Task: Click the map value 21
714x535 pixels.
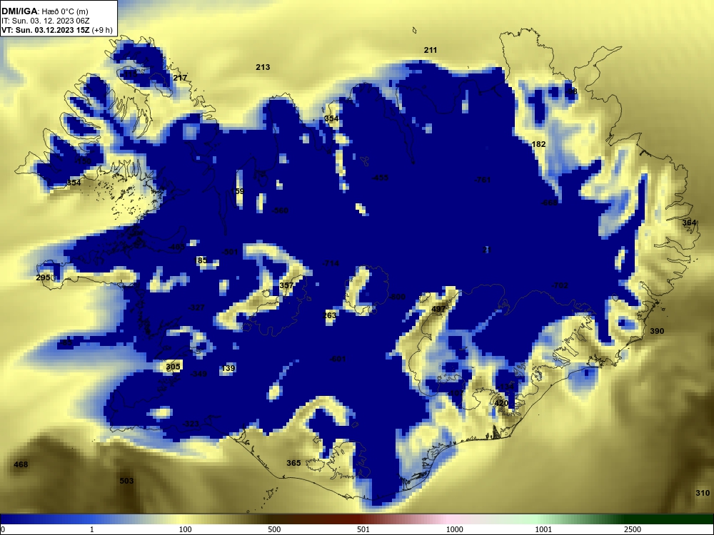Action: click(x=487, y=250)
